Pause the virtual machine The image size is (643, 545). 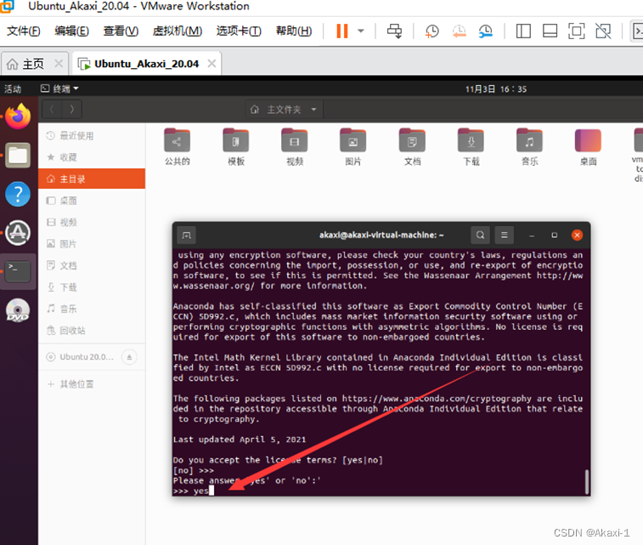click(x=342, y=31)
